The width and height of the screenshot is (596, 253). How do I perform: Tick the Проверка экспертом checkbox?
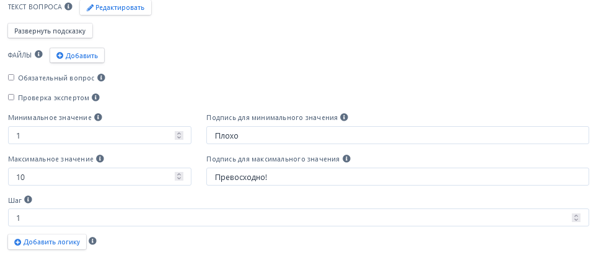(x=11, y=98)
